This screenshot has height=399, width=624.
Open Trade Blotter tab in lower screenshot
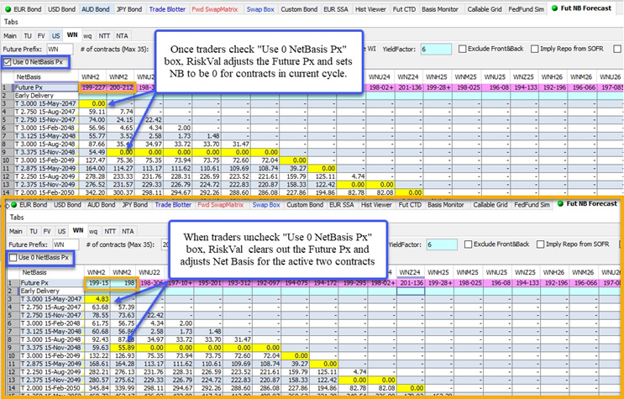click(x=173, y=205)
